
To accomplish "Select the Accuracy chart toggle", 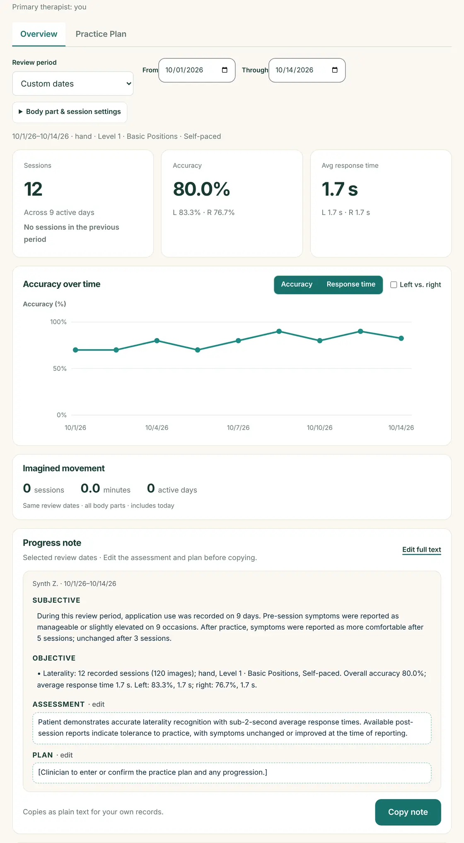I will point(297,285).
